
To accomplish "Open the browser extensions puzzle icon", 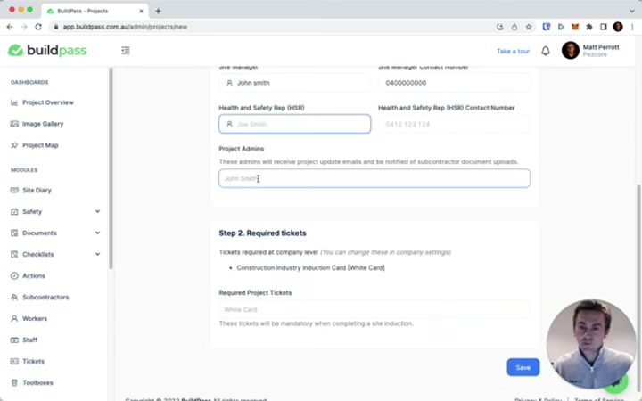I will pos(589,27).
